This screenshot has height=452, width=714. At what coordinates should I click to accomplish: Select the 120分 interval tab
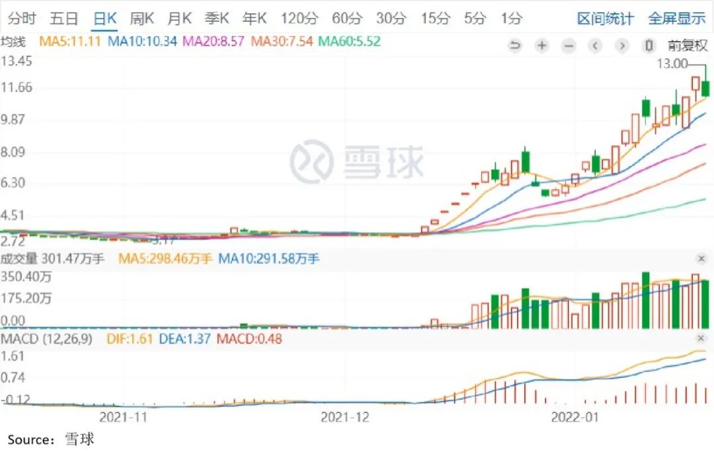pos(299,19)
